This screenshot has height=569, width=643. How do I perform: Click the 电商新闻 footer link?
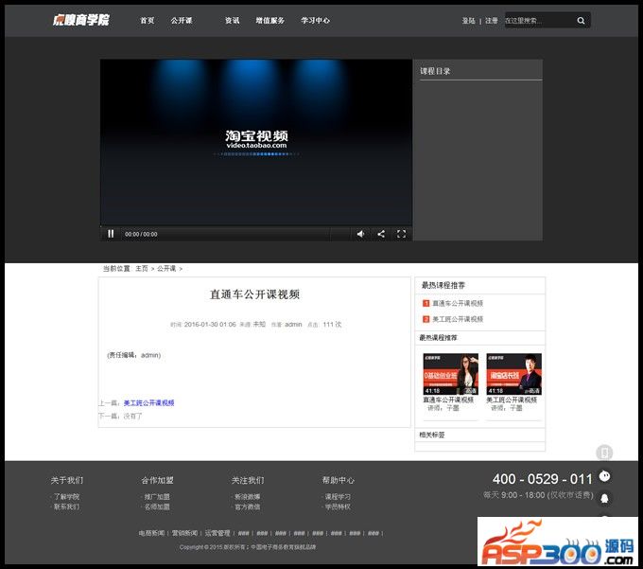(x=151, y=533)
